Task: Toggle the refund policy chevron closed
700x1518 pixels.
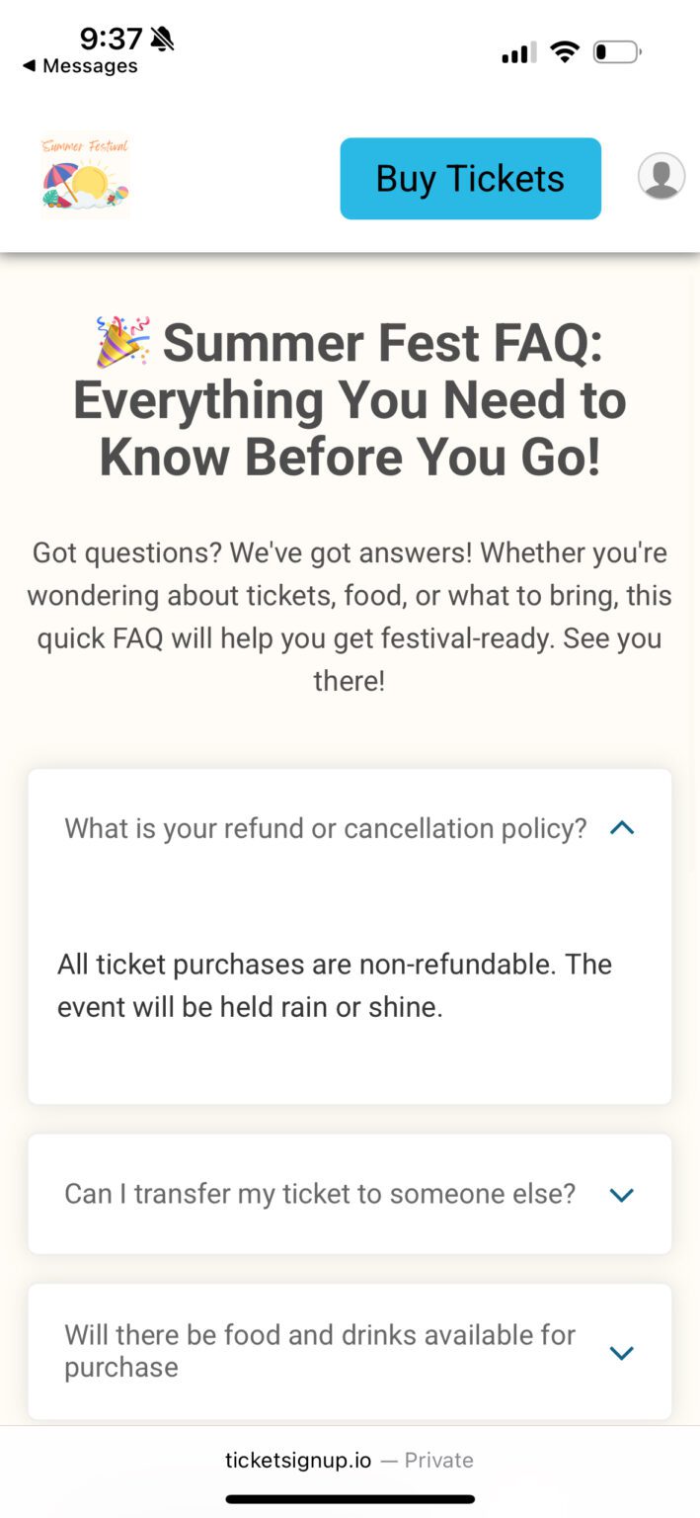Action: pyautogui.click(x=621, y=828)
